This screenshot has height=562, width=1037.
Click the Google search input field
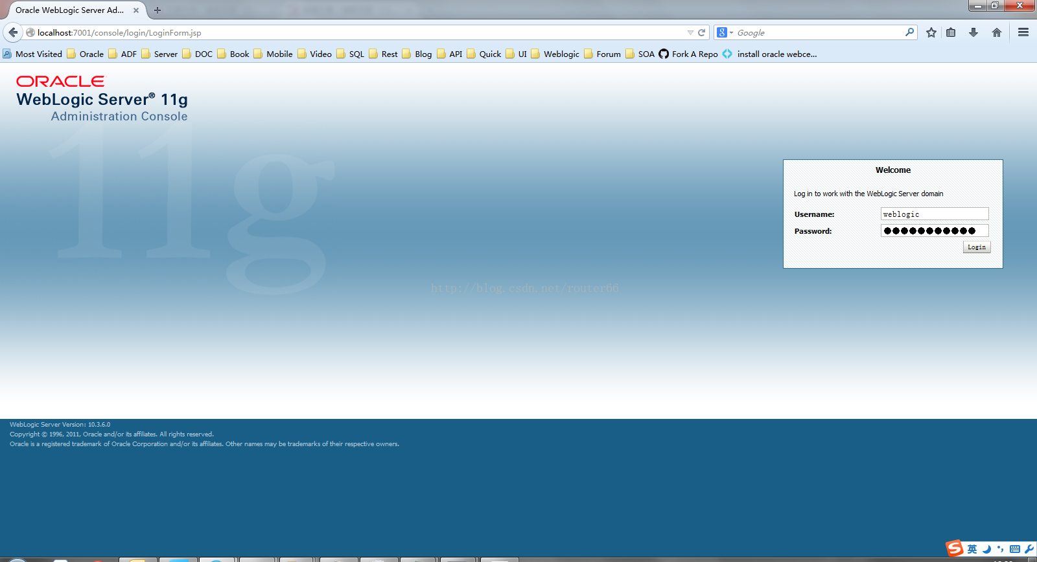(819, 32)
